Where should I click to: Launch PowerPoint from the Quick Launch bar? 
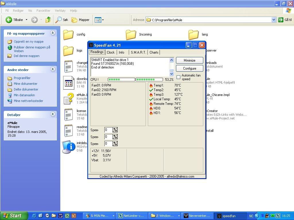(74, 216)
